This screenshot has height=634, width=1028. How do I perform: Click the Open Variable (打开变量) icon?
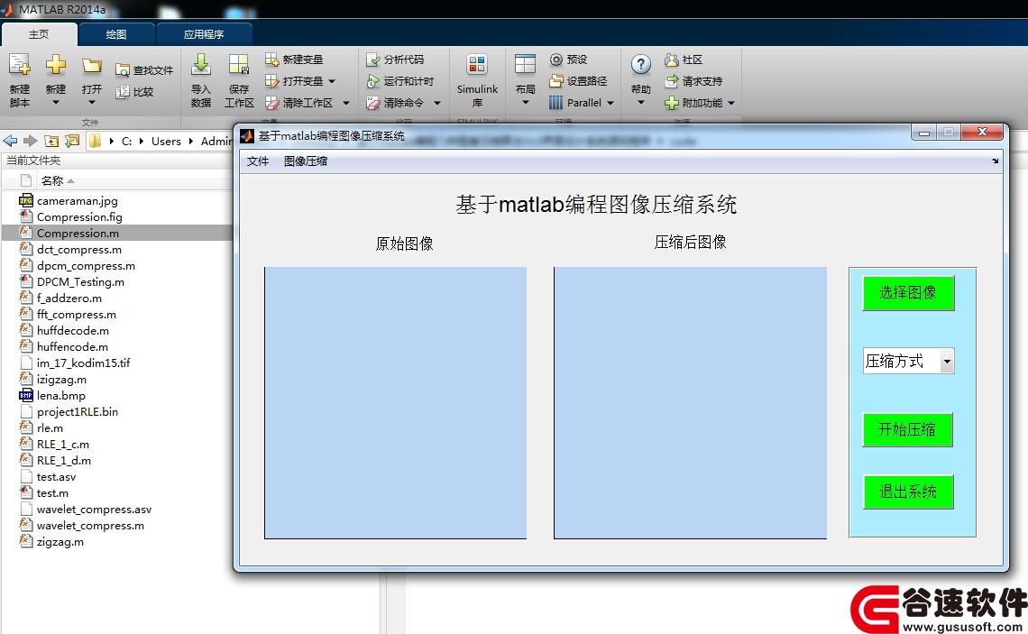pyautogui.click(x=272, y=81)
